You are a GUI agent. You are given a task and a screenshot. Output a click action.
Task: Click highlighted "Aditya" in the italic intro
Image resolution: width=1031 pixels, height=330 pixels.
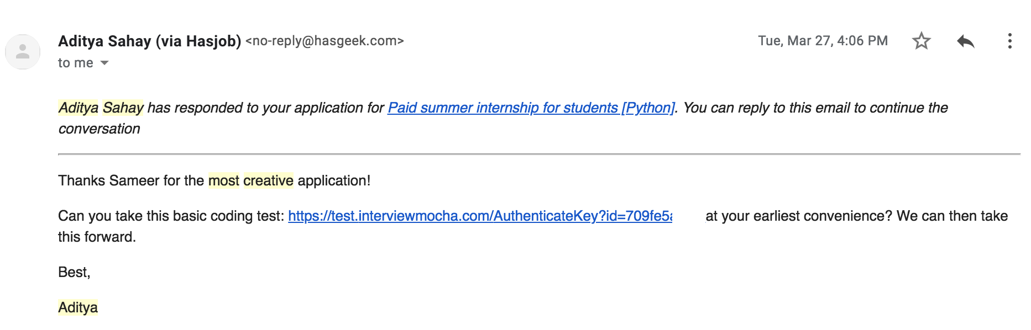(78, 108)
